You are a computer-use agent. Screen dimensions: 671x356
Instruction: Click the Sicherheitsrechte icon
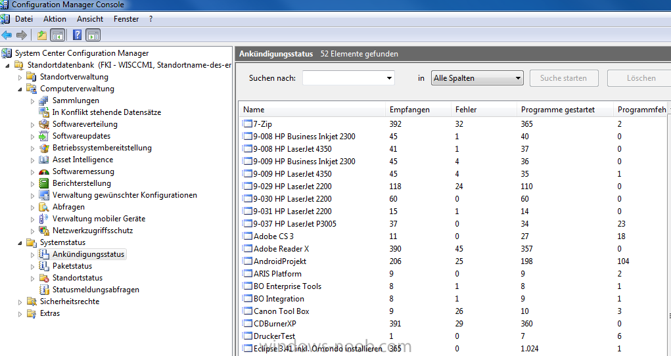click(32, 301)
